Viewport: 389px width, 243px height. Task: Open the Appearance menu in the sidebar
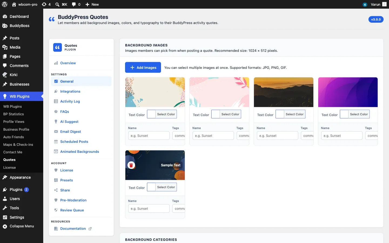[x=22, y=177]
